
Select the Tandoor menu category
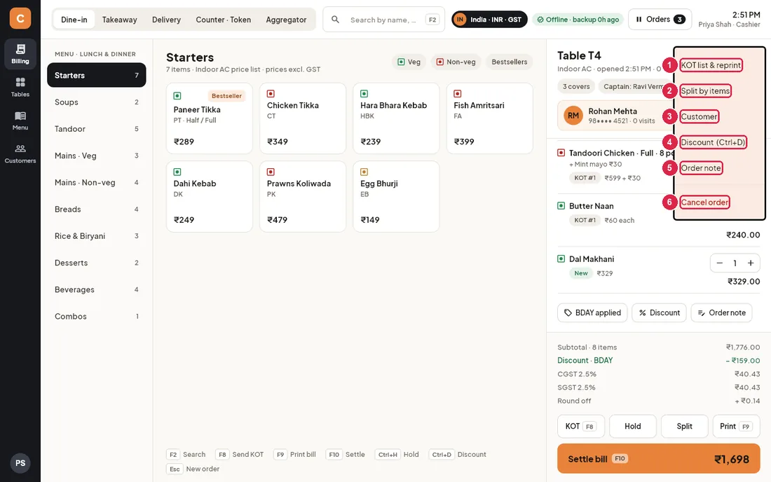tap(97, 129)
